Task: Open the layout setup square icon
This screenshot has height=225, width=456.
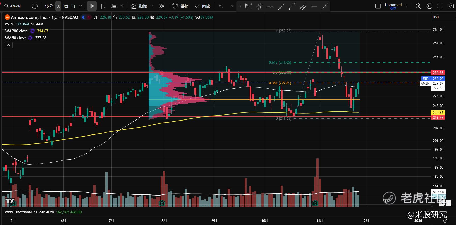Action: coord(378,6)
